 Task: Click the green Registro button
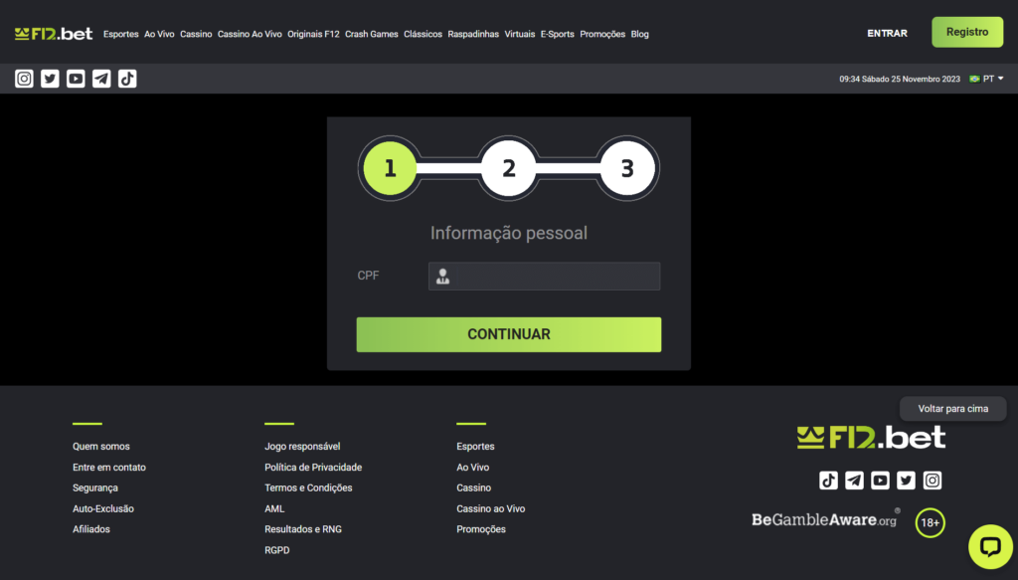(967, 32)
